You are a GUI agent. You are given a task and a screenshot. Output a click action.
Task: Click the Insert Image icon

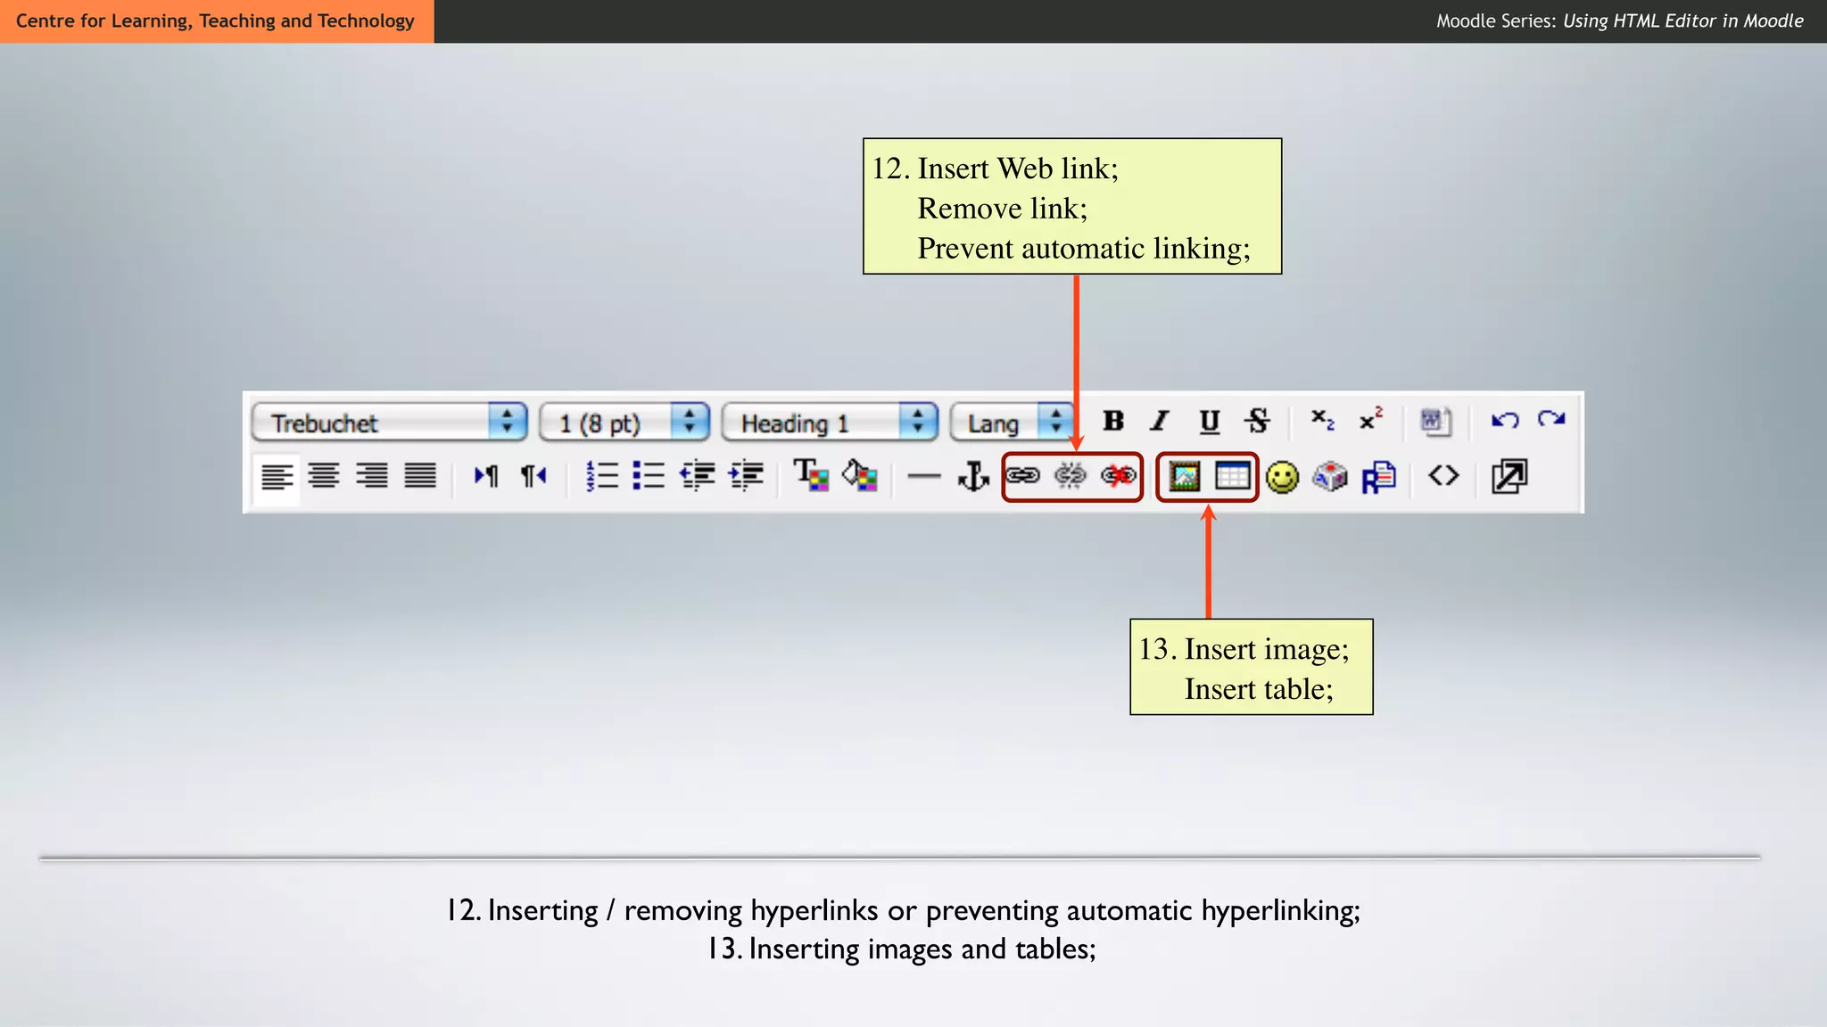(1184, 477)
